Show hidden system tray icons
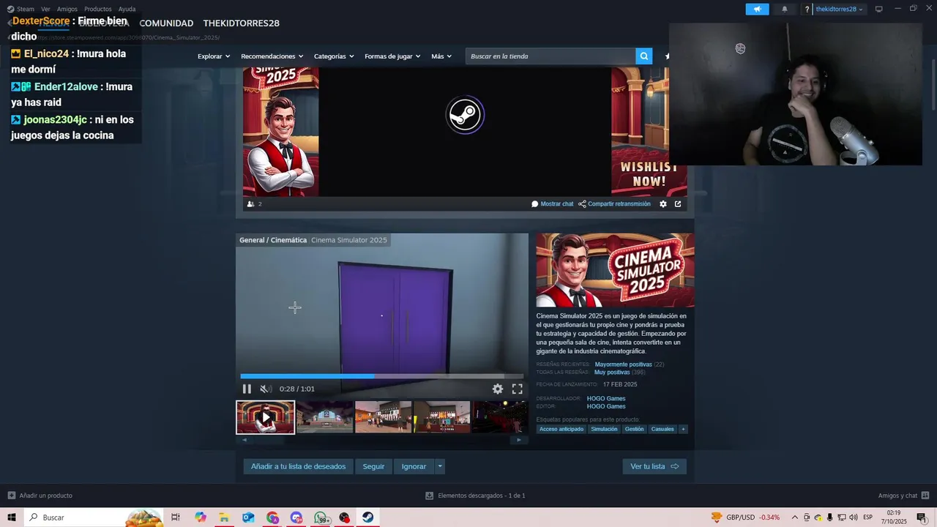937x527 pixels. (794, 517)
